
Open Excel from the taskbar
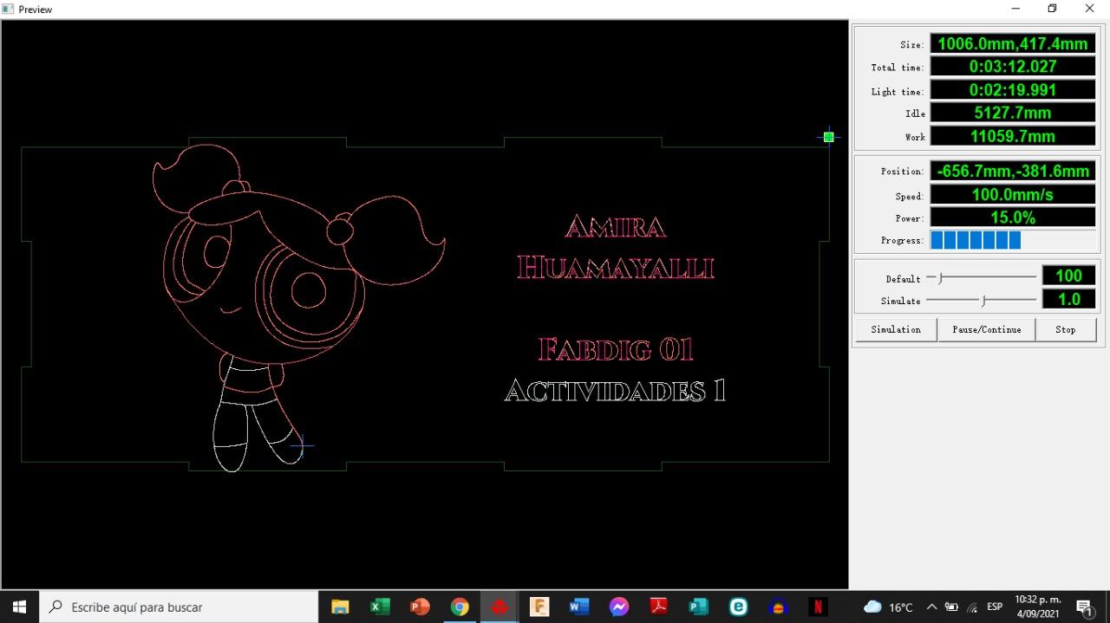pyautogui.click(x=380, y=607)
